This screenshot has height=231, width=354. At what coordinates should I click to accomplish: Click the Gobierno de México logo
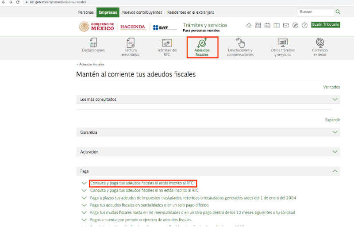point(96,27)
